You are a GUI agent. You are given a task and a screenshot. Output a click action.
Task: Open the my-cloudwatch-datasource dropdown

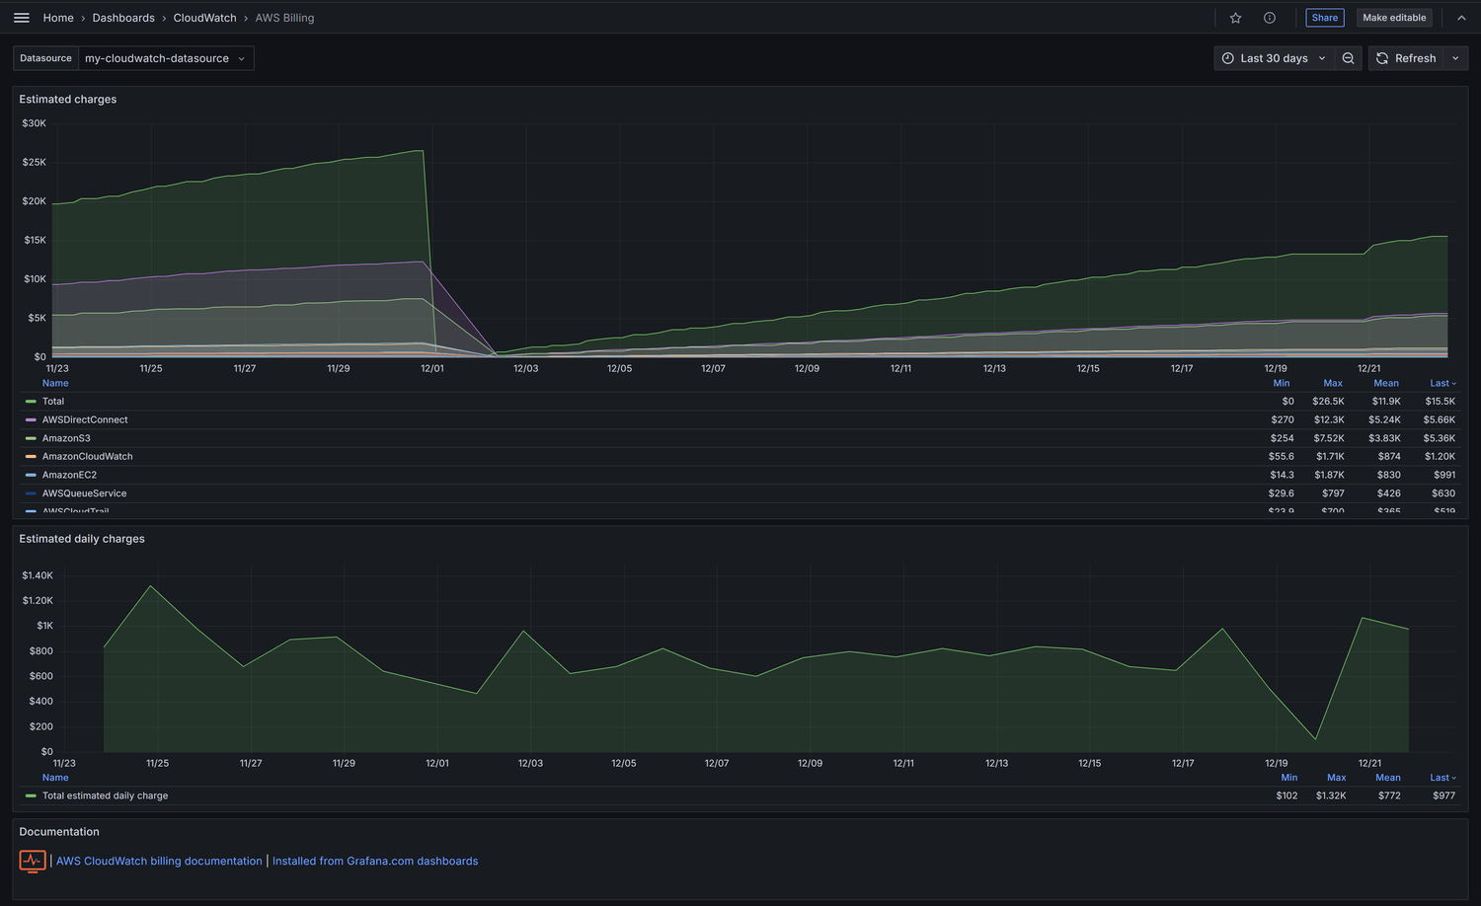click(166, 58)
